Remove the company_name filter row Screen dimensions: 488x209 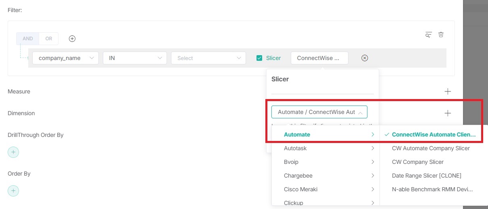(365, 58)
